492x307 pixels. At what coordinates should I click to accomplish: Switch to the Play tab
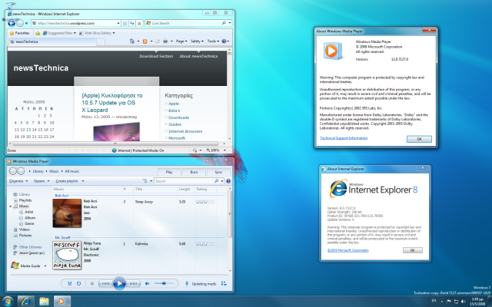tap(169, 172)
